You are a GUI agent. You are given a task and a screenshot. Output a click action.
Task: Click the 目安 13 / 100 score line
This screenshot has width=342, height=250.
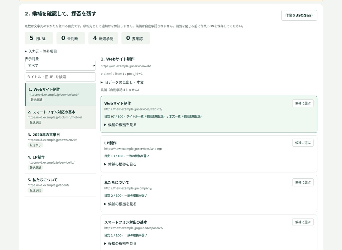pyautogui.click(x=127, y=156)
